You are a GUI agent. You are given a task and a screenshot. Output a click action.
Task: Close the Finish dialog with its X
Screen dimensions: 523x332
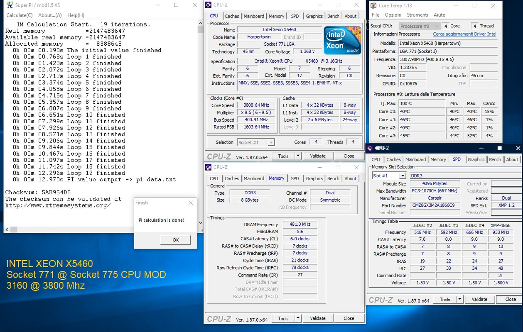(191, 203)
